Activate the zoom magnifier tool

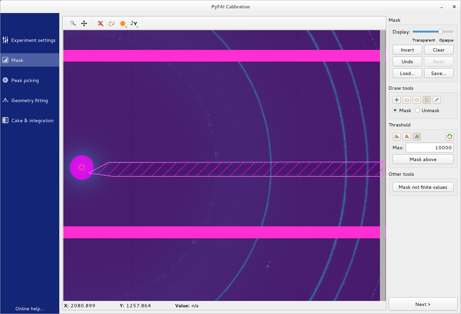tap(73, 23)
